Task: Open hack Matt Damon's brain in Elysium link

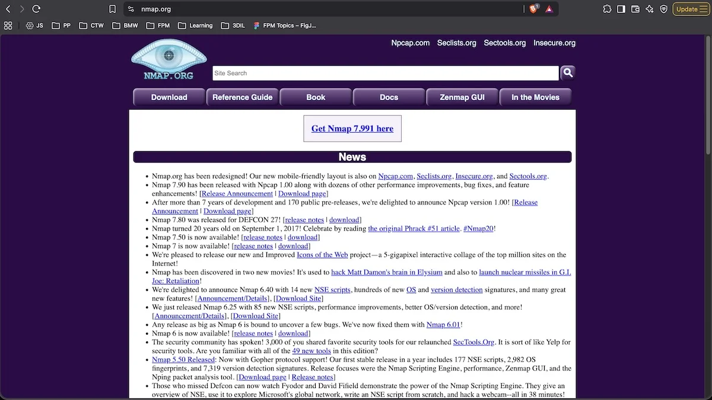Action: (387, 272)
